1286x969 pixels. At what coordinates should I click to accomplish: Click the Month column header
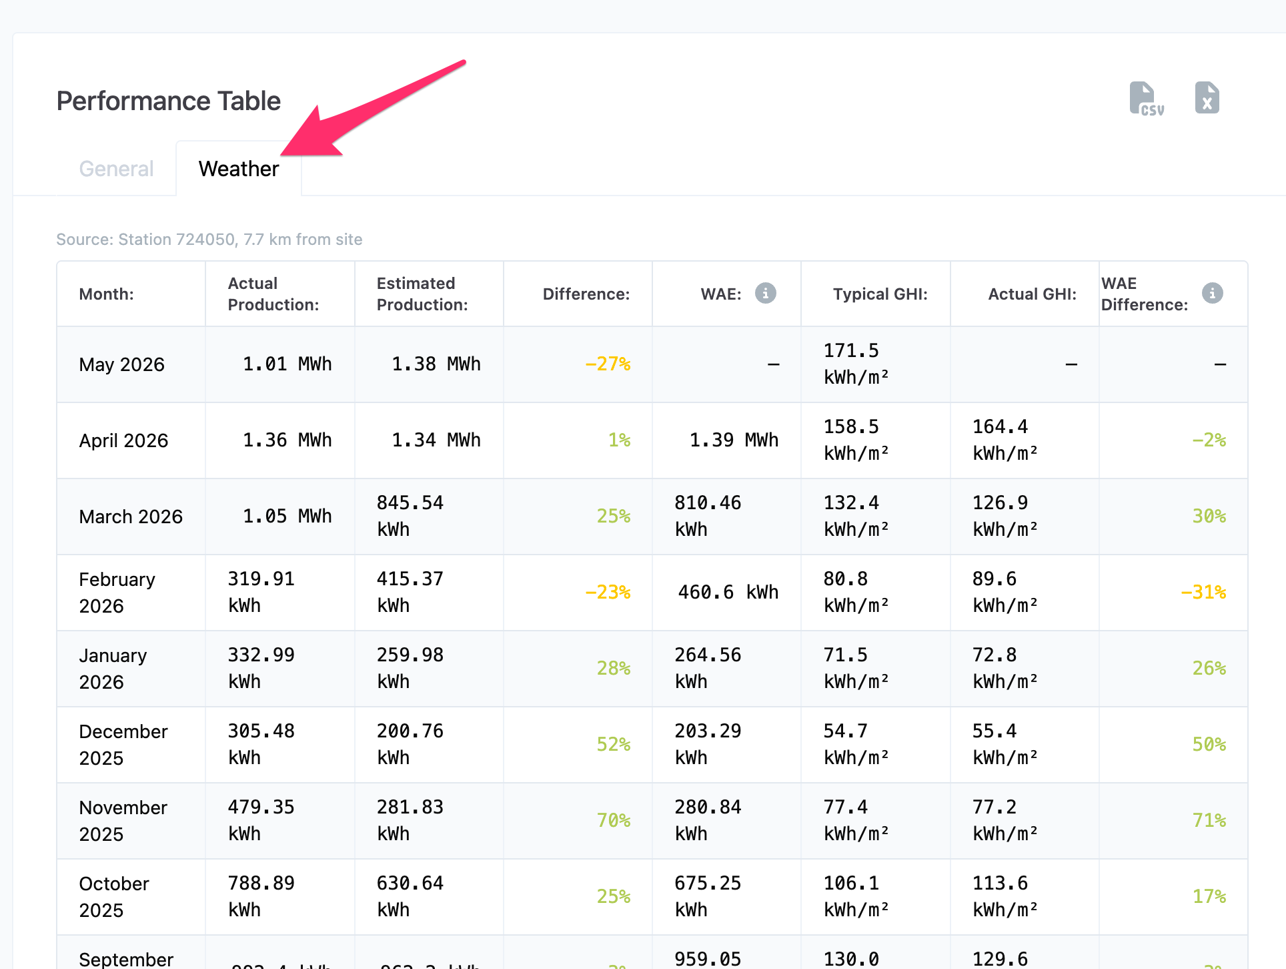tap(106, 294)
